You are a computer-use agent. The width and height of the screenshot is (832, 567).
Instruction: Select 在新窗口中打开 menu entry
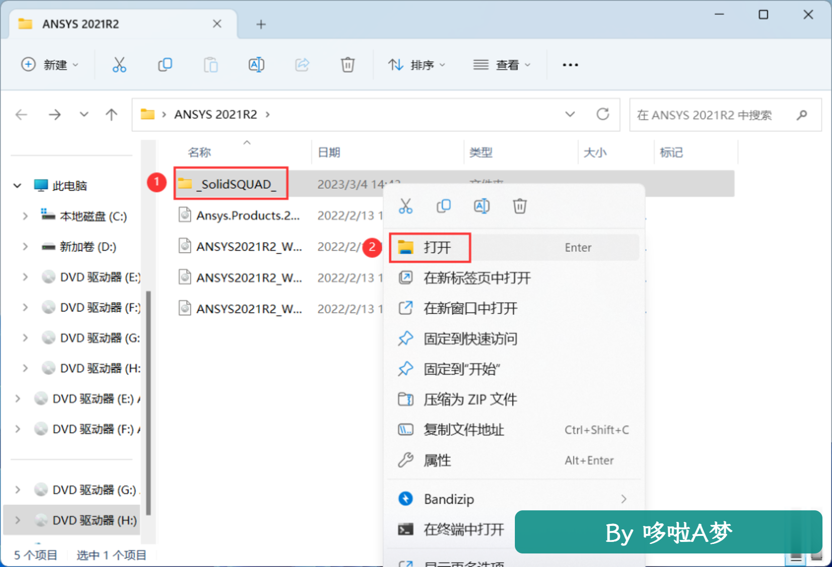click(x=514, y=308)
